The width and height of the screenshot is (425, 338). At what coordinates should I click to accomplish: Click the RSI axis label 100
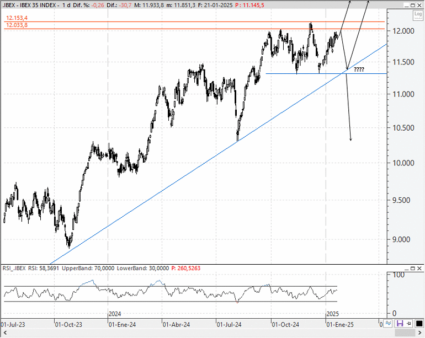(x=399, y=275)
